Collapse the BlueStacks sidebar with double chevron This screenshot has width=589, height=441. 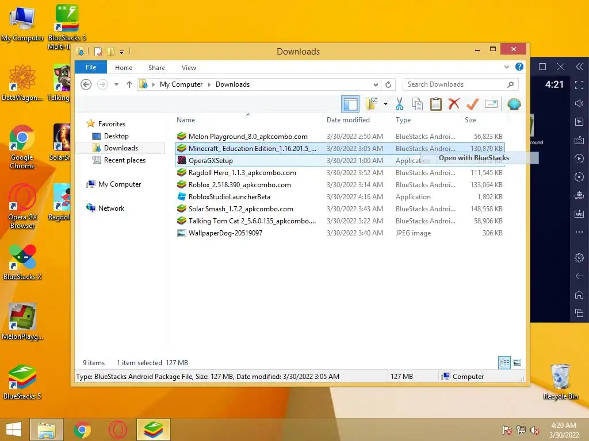pos(580,67)
